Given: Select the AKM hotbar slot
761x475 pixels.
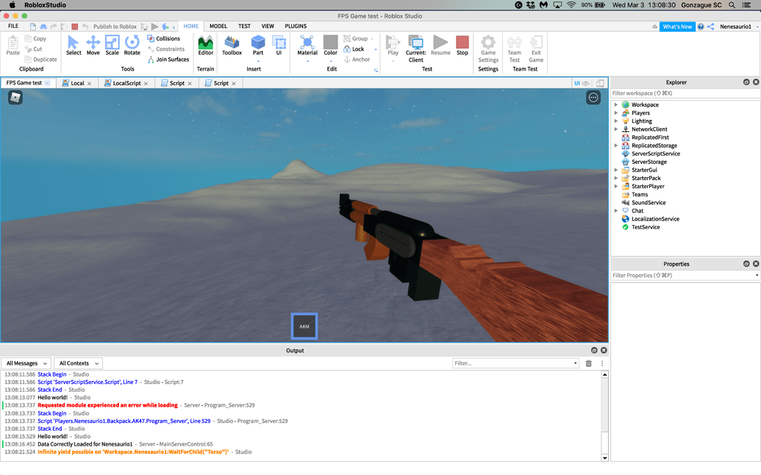Looking at the screenshot, I should 304,326.
